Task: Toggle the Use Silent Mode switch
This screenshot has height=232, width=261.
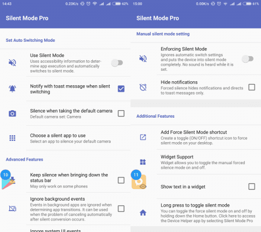Action: coord(117,63)
